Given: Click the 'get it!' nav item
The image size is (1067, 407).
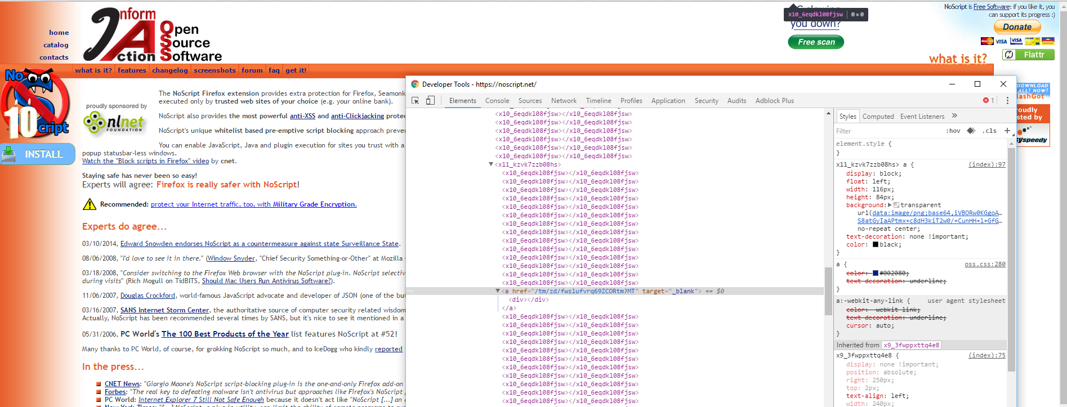Looking at the screenshot, I should [x=296, y=70].
